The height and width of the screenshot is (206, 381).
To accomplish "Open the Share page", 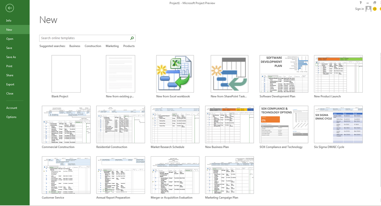I will click(x=15, y=75).
